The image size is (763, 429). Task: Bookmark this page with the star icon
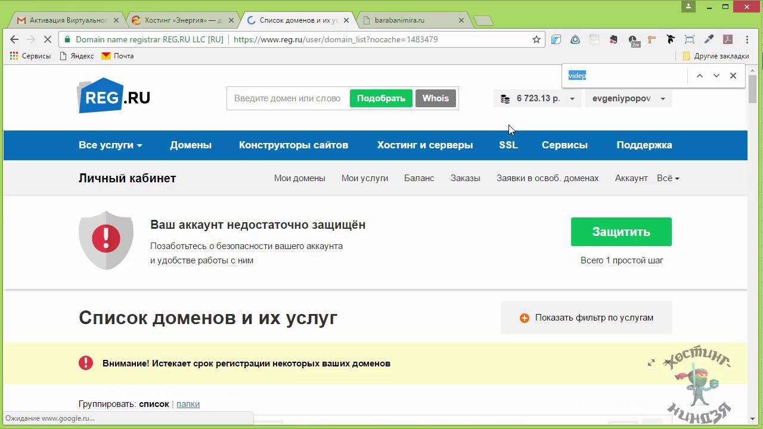(x=536, y=39)
